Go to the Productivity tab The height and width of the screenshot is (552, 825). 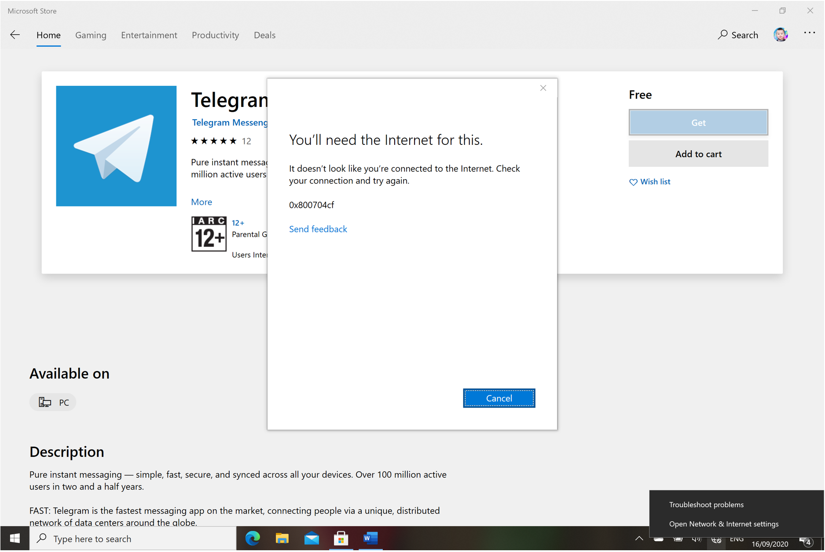click(215, 35)
